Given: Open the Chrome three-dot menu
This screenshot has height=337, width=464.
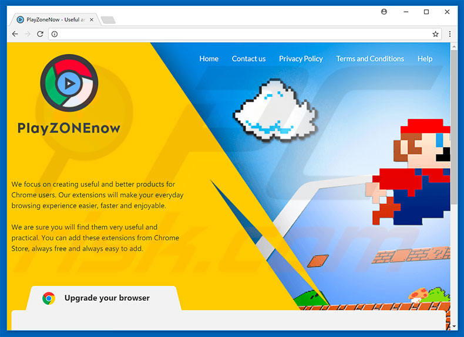Looking at the screenshot, I should point(450,34).
